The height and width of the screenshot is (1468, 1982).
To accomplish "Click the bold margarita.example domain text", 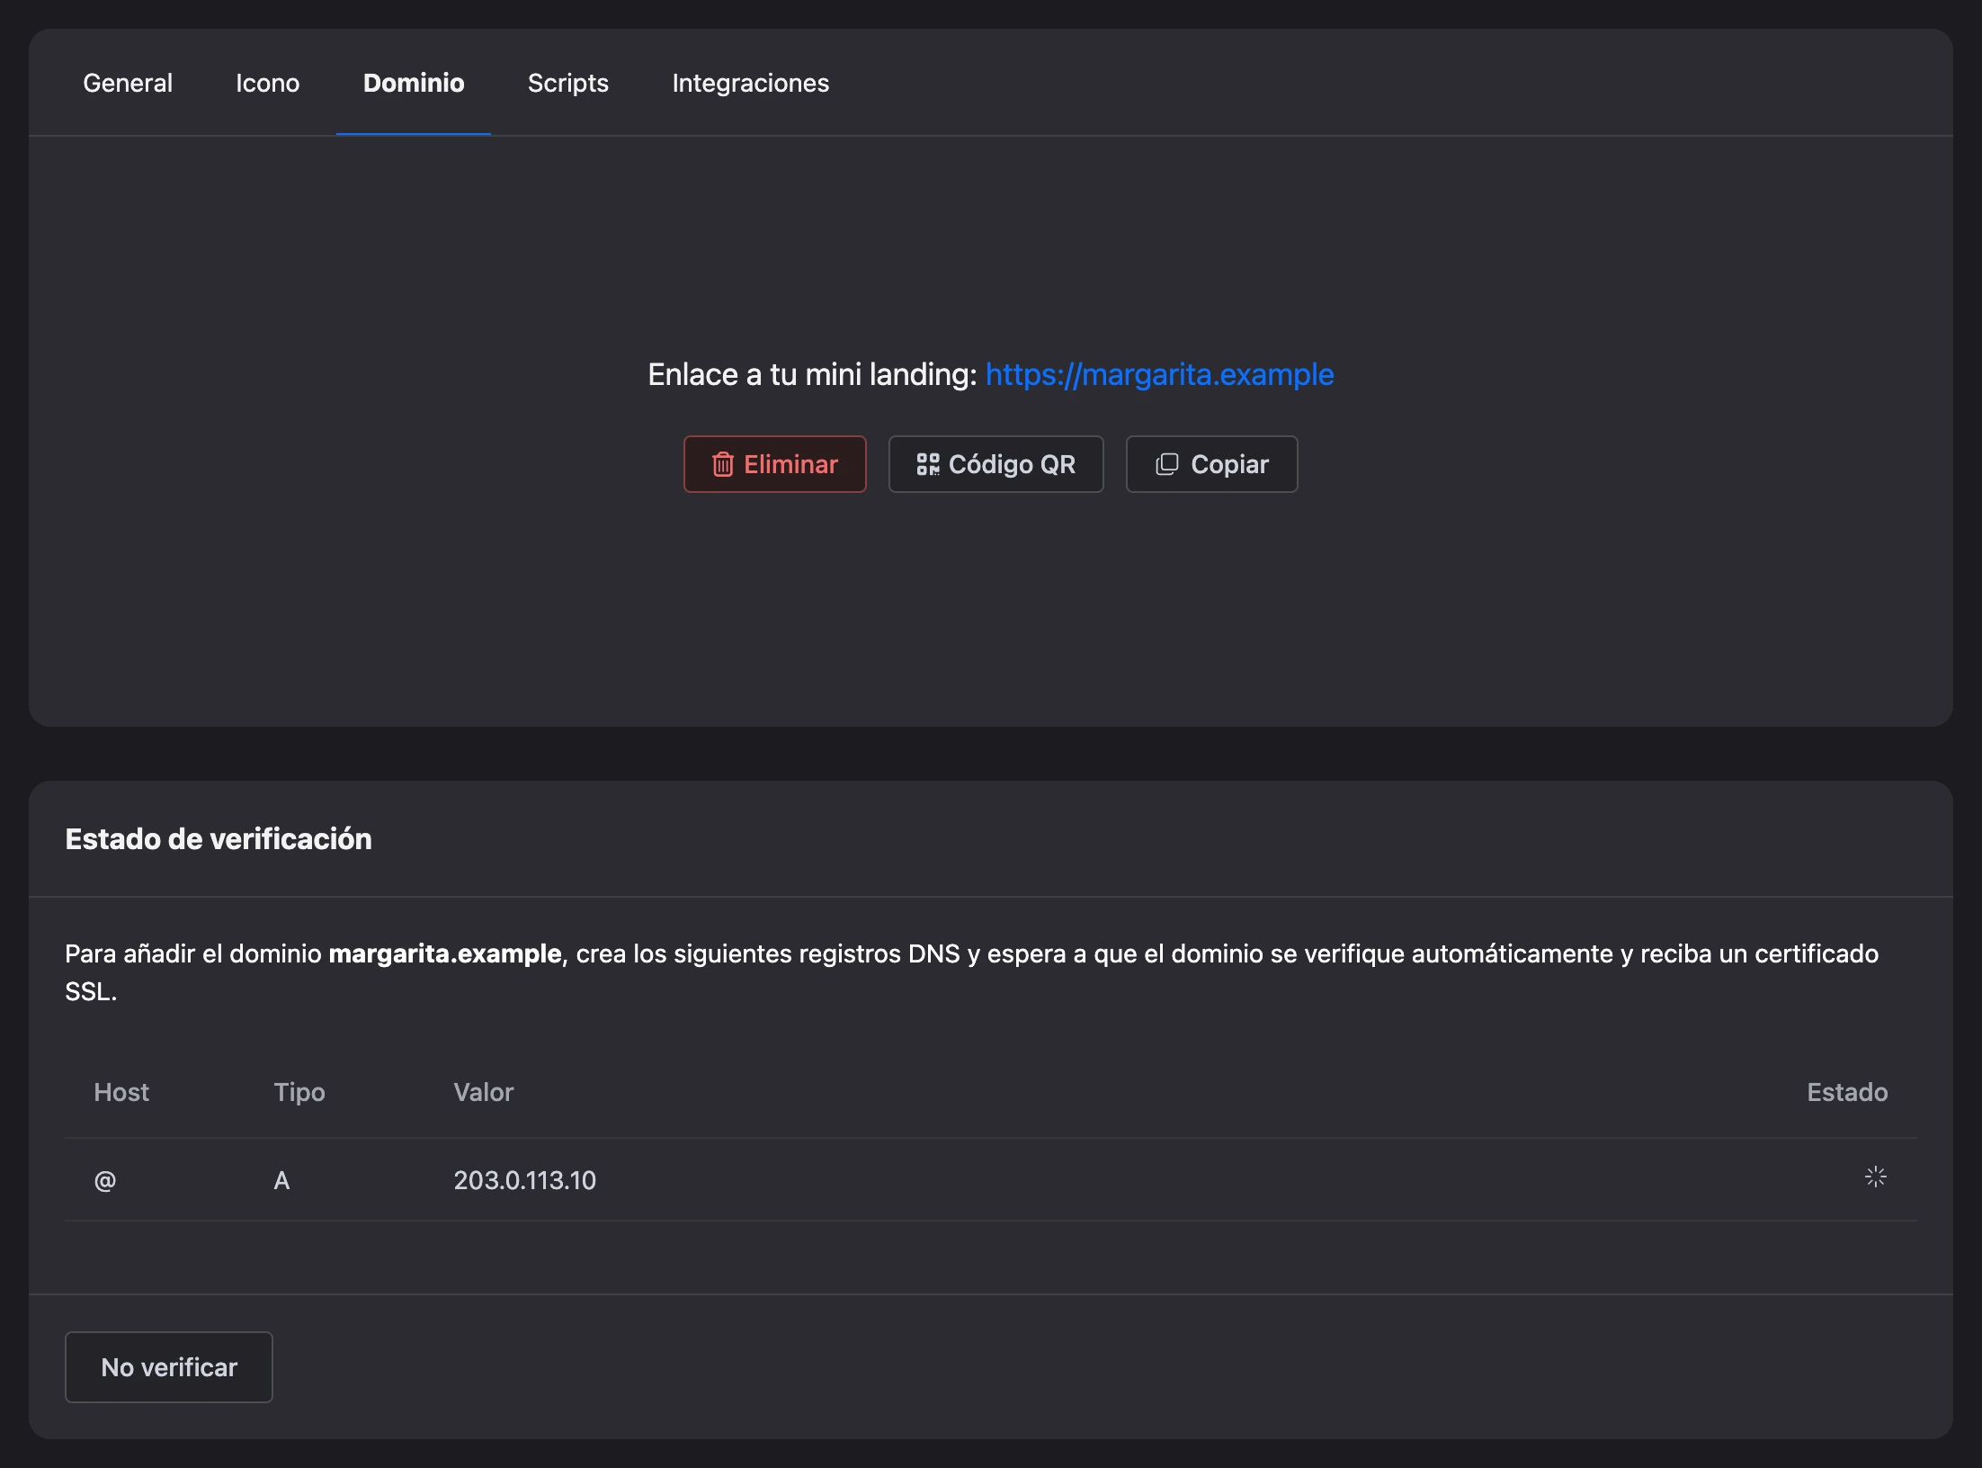I will [445, 953].
